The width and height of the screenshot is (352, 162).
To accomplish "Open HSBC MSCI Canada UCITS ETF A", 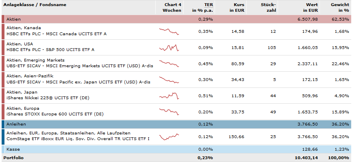I will click(x=56, y=34).
